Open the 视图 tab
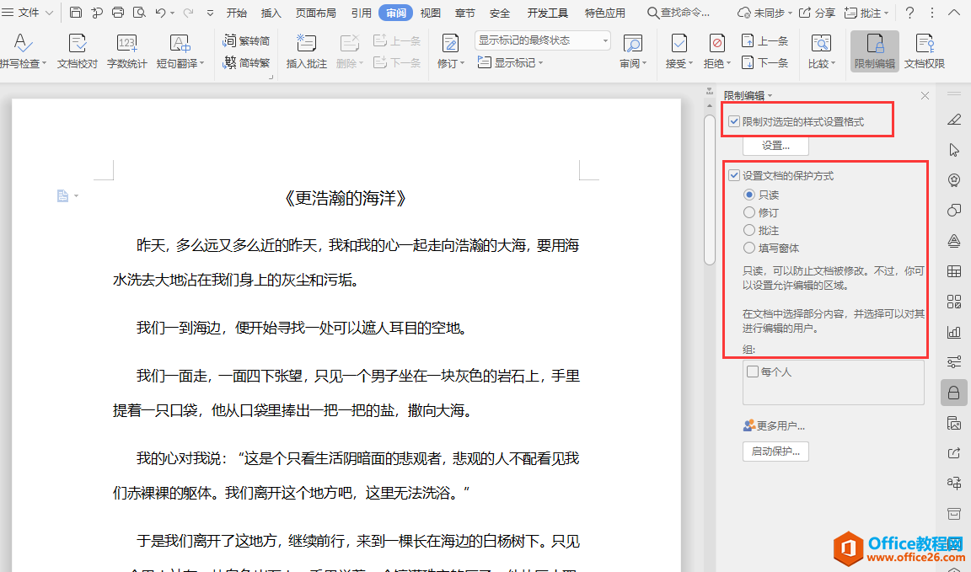971x572 pixels. tap(431, 13)
